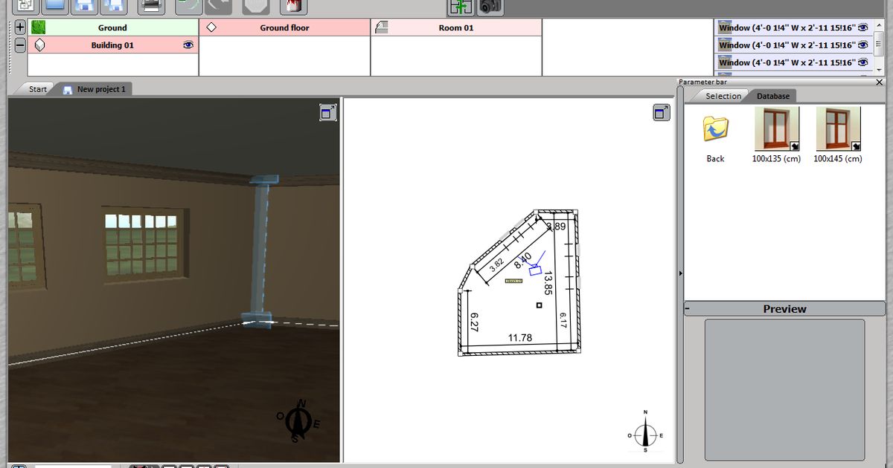This screenshot has height=468, width=893.
Task: Select the blue highlighted column in 3D view
Action: pos(260,251)
